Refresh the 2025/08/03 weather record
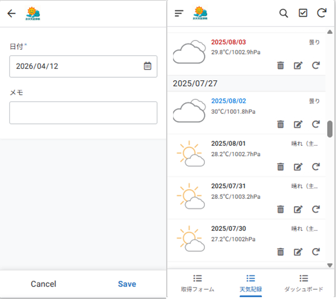336x299 pixels. click(316, 66)
